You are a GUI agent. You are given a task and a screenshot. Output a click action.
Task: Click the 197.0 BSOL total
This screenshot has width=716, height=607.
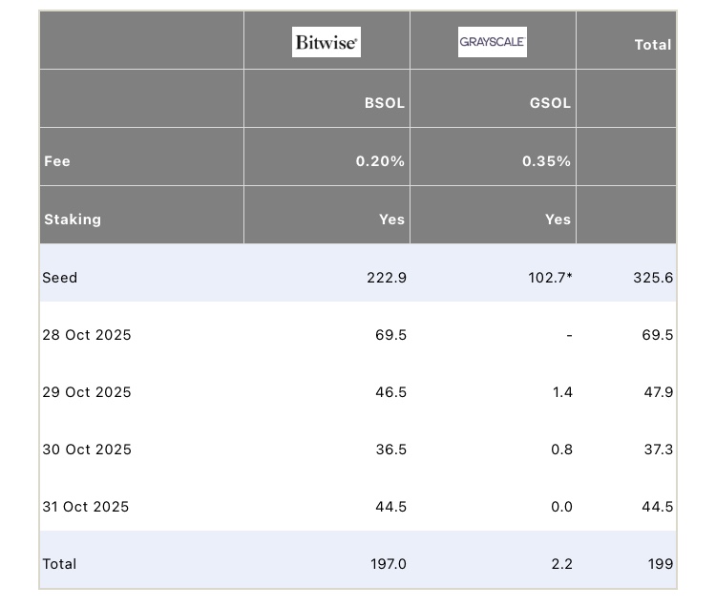point(389,564)
